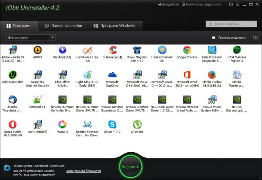
Task: Select NVIDIA HD Audio Driver icon
Action: [x=162, y=100]
